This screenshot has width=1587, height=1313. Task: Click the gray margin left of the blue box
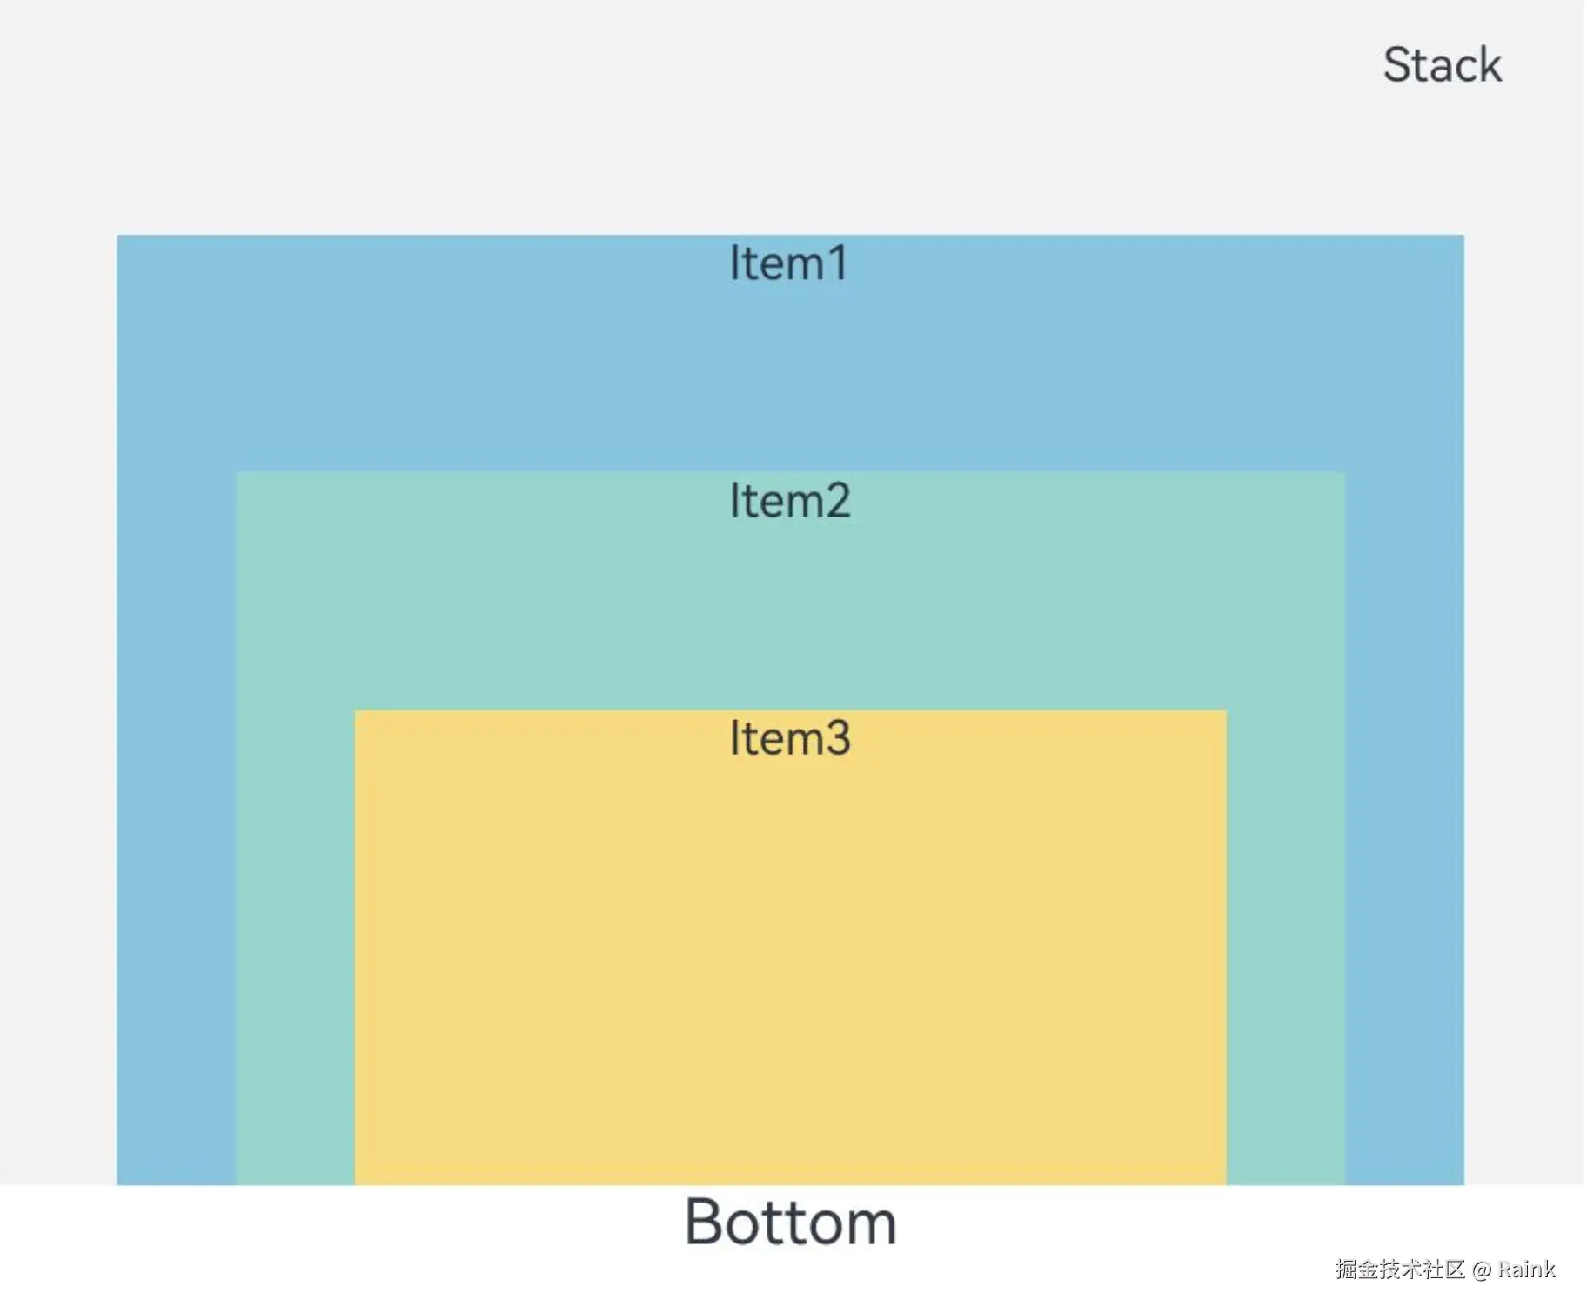pos(57,696)
